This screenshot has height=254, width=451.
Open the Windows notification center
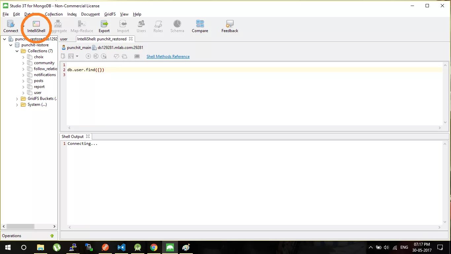(x=440, y=247)
